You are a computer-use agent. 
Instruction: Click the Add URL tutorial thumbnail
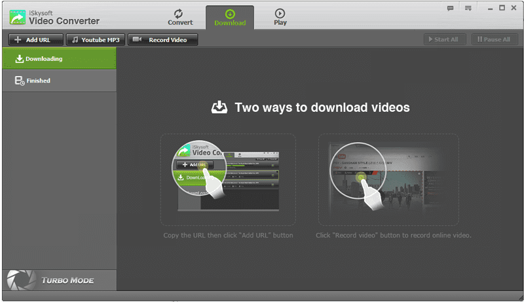point(227,180)
